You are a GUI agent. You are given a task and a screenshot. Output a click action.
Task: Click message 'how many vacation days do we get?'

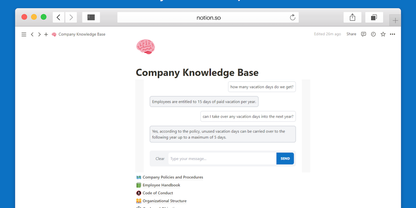click(x=262, y=87)
